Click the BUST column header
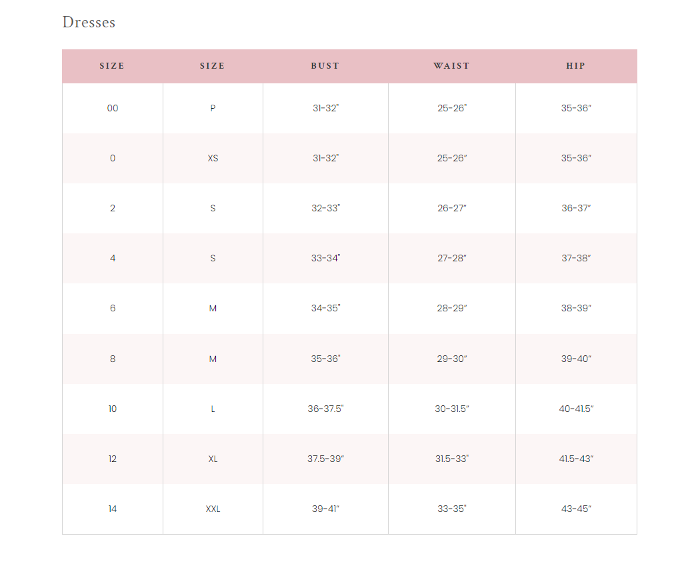Viewport: 688px width, 570px height. pos(325,66)
